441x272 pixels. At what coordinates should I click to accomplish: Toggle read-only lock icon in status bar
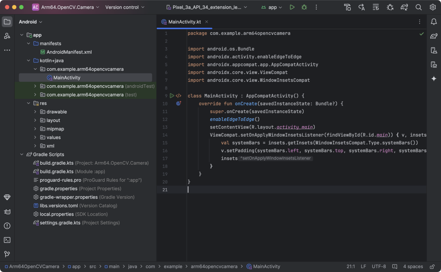[432, 266]
